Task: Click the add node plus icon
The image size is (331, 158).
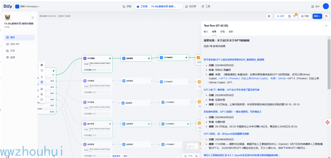Action: tap(42, 65)
